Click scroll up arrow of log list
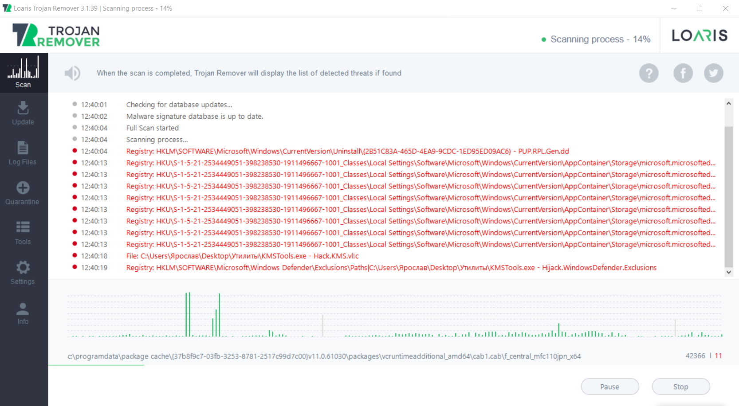Viewport: 739px width, 406px height. [x=728, y=103]
